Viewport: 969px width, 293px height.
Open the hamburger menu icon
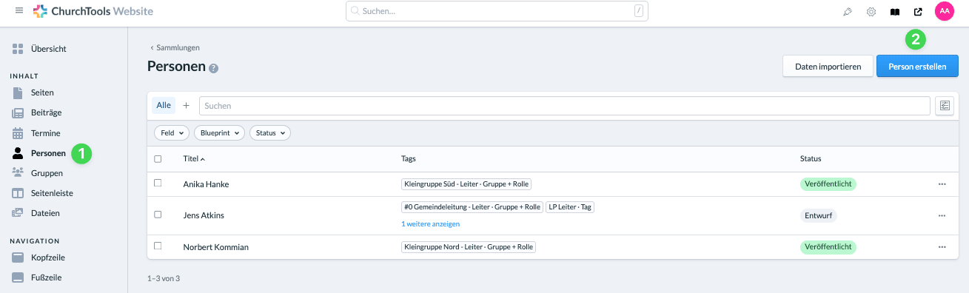[x=19, y=11]
